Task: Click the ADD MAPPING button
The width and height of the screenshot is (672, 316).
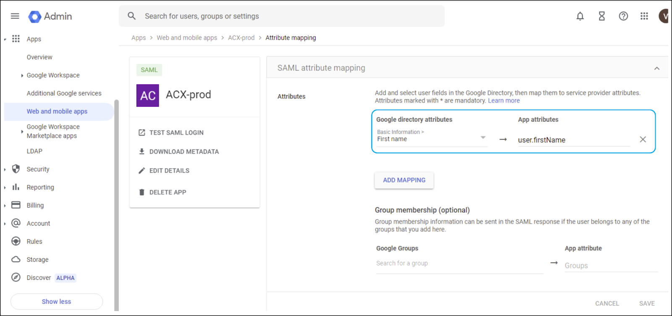Action: click(x=404, y=180)
